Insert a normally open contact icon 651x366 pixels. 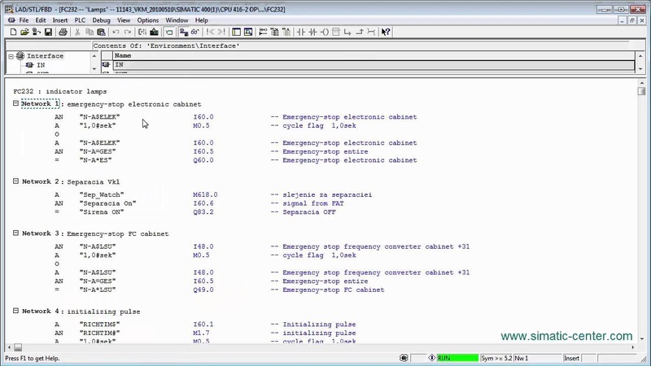click(x=301, y=32)
